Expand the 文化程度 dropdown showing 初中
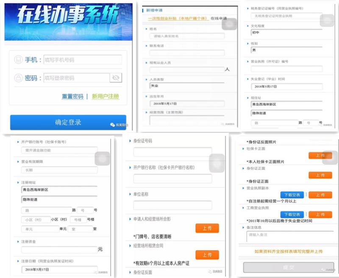The width and height of the screenshot is (339, 278). point(286,32)
